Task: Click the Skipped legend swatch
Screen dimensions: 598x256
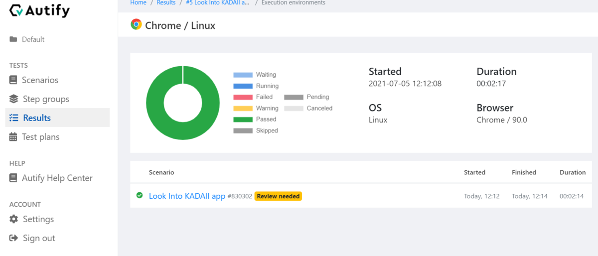Action: coord(243,131)
